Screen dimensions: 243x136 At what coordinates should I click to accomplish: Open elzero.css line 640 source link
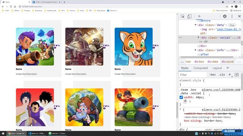tap(221, 90)
